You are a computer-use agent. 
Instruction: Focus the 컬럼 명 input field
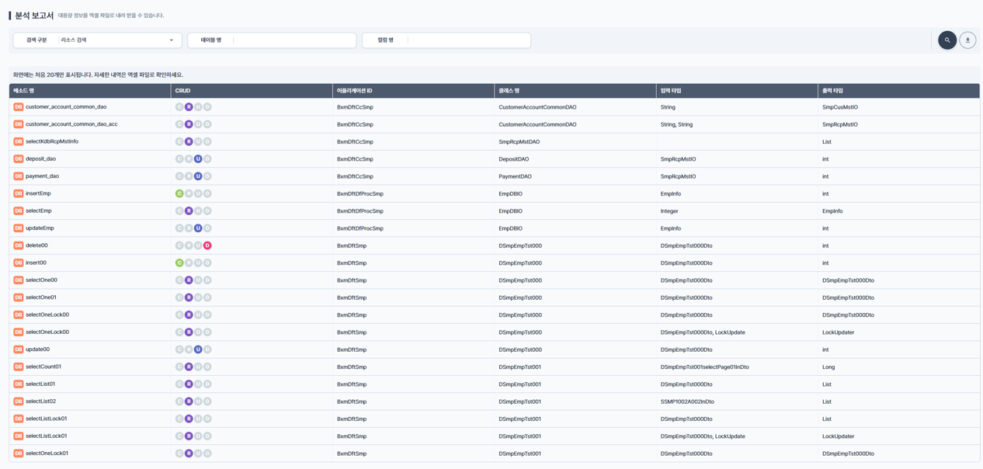click(x=446, y=40)
